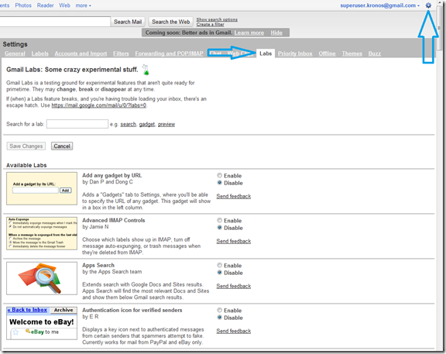Open the Photos link in top bar
Screen dimensions: 446x354
[23, 5]
